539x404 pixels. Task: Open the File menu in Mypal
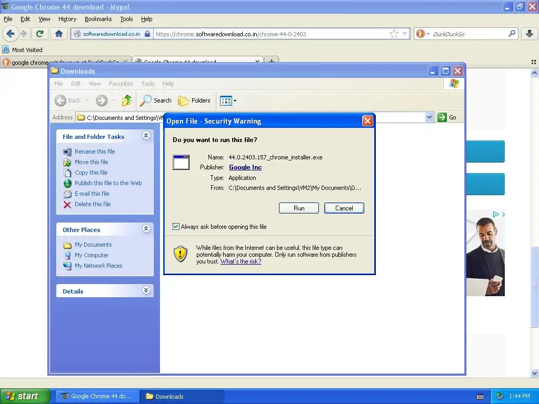[8, 19]
